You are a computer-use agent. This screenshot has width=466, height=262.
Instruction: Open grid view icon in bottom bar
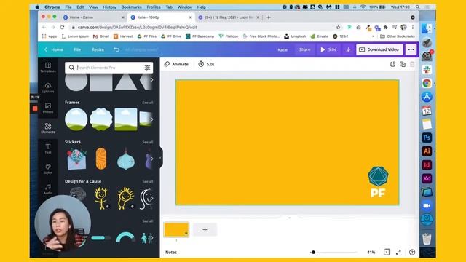pos(387,253)
